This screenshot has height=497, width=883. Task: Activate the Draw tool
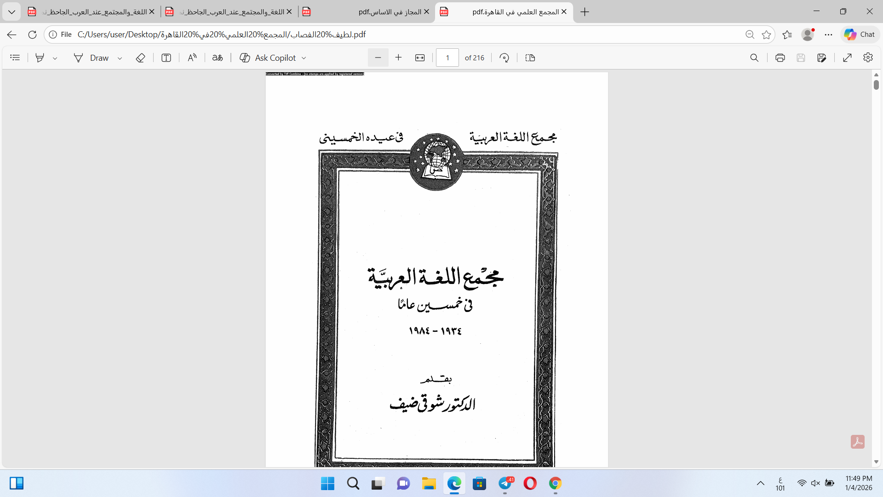[92, 58]
